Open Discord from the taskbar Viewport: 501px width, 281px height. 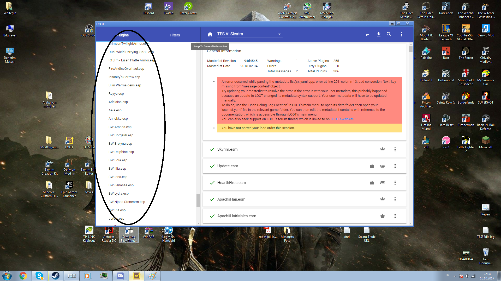tap(120, 276)
